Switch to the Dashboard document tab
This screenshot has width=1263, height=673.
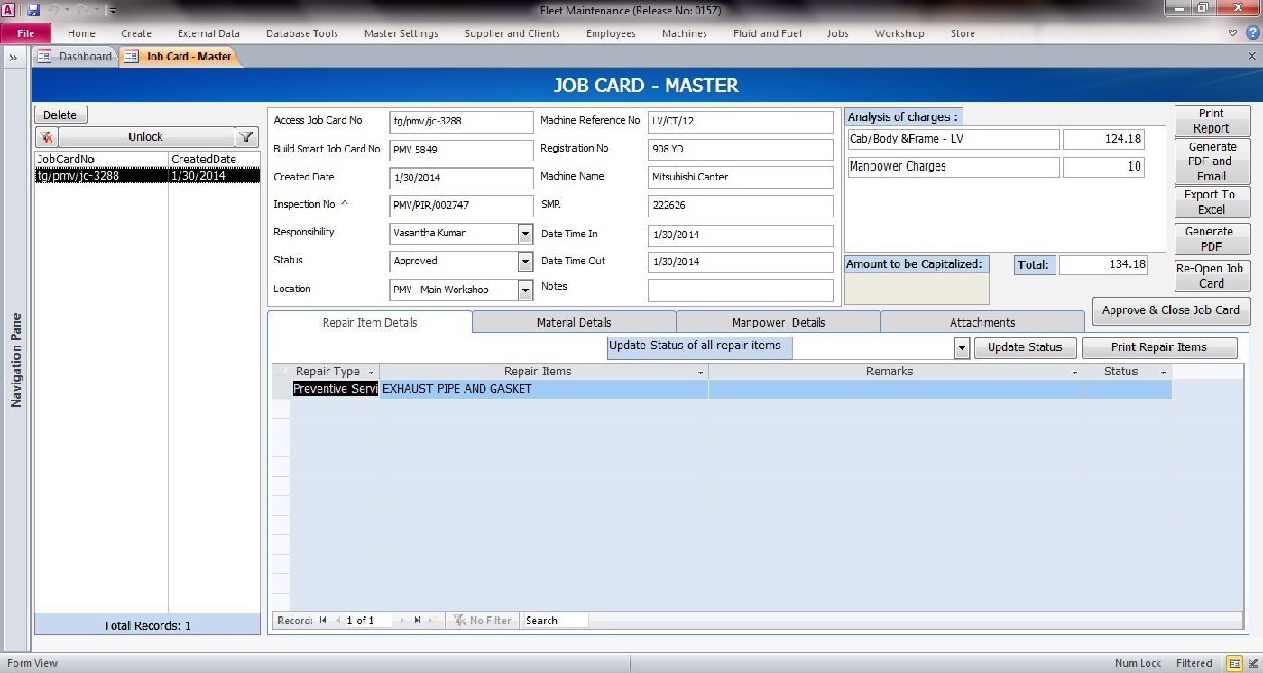pyautogui.click(x=75, y=57)
